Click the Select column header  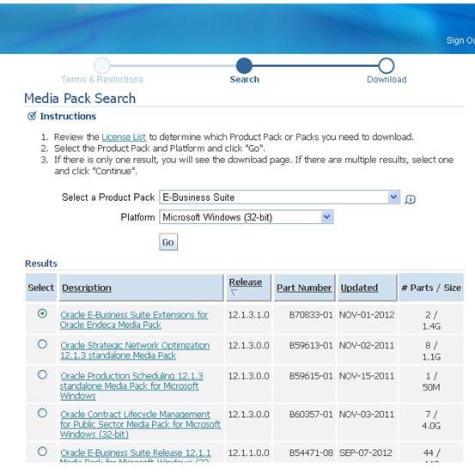coord(40,288)
